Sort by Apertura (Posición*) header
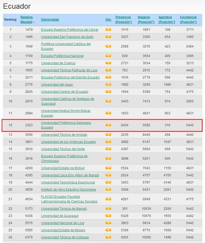205x243 pixels. point(167,19)
